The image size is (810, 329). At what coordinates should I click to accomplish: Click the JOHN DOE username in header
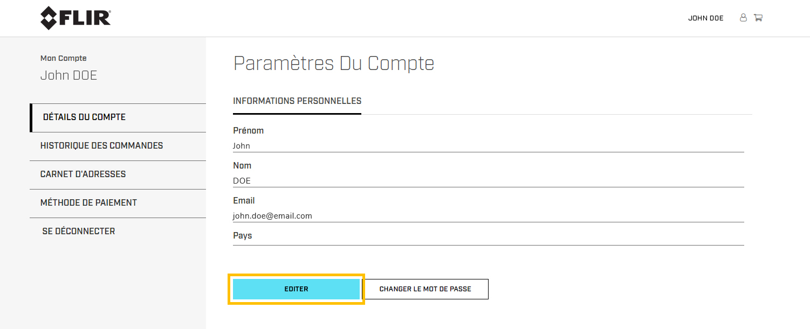pos(705,18)
